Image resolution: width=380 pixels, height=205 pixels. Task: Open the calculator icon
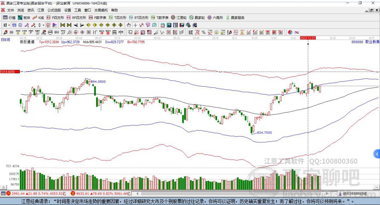(x=169, y=25)
